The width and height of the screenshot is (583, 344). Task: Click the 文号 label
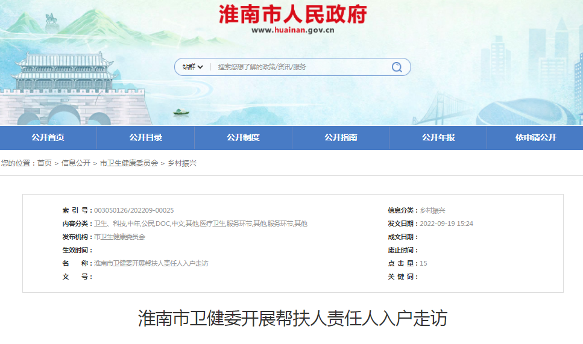(x=77, y=277)
